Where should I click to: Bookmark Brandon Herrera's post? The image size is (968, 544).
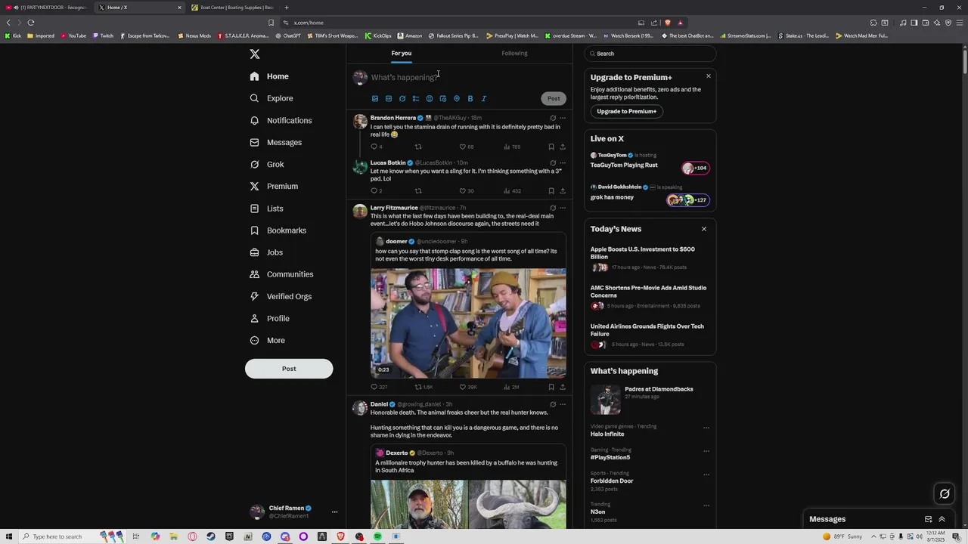coord(551,147)
